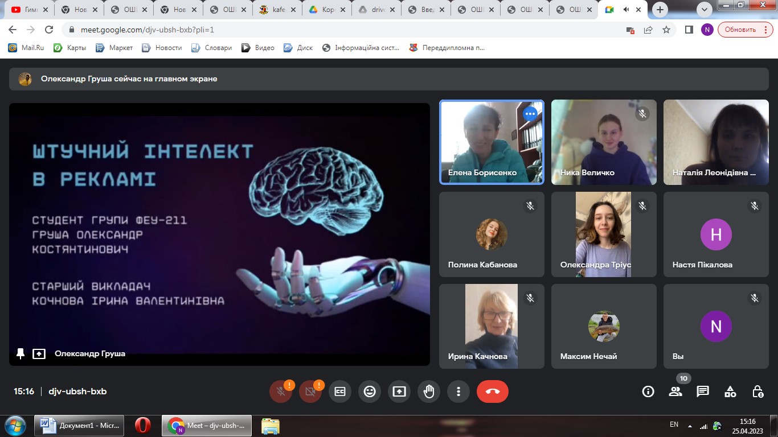The height and width of the screenshot is (437, 778).
Task: Unpin Олександр Груша's presentation pin icon
Action: 21,354
